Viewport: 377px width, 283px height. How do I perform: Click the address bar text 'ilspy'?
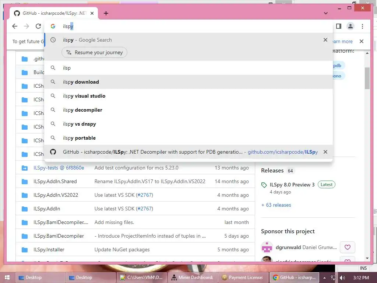[68, 26]
